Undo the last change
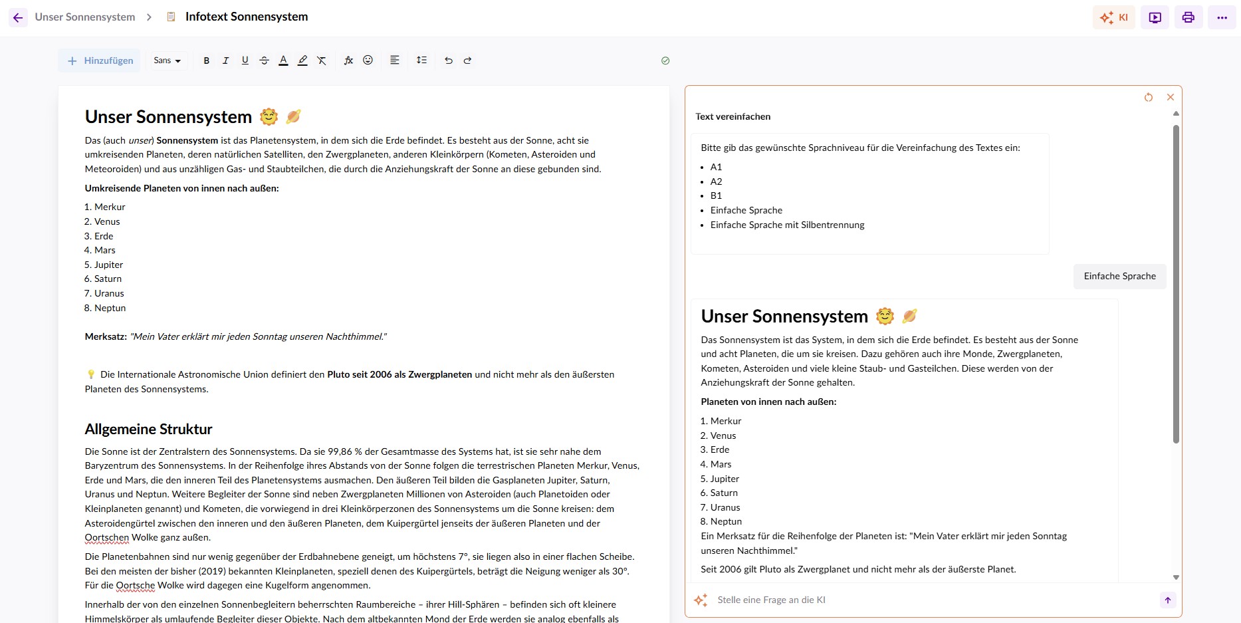 point(448,61)
